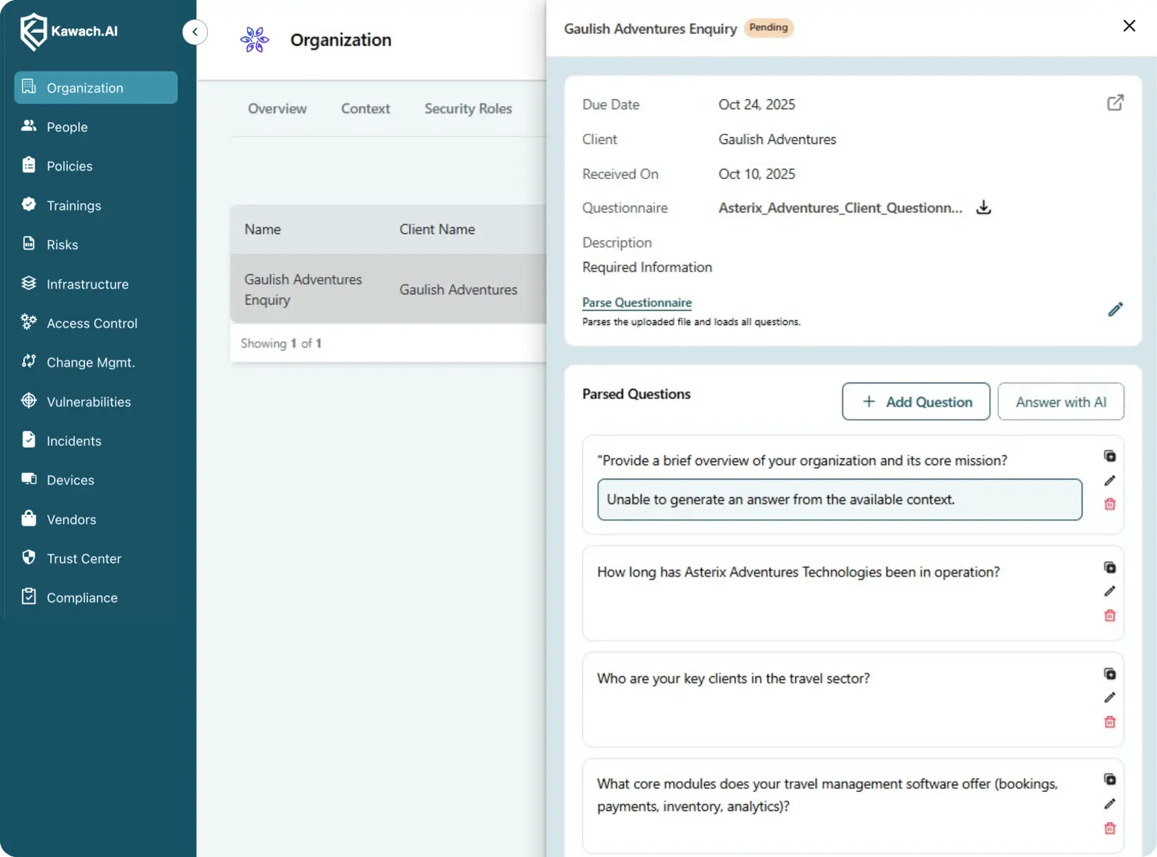Click the Add Question button

(x=916, y=402)
